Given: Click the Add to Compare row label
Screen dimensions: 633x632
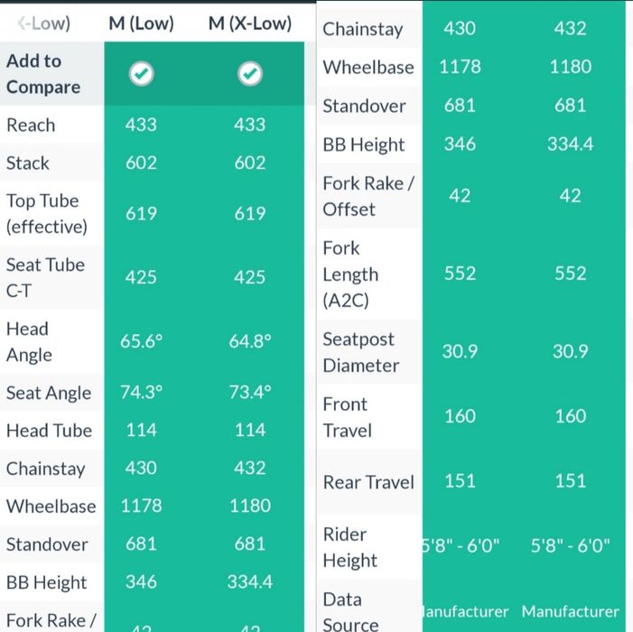Looking at the screenshot, I should point(43,74).
